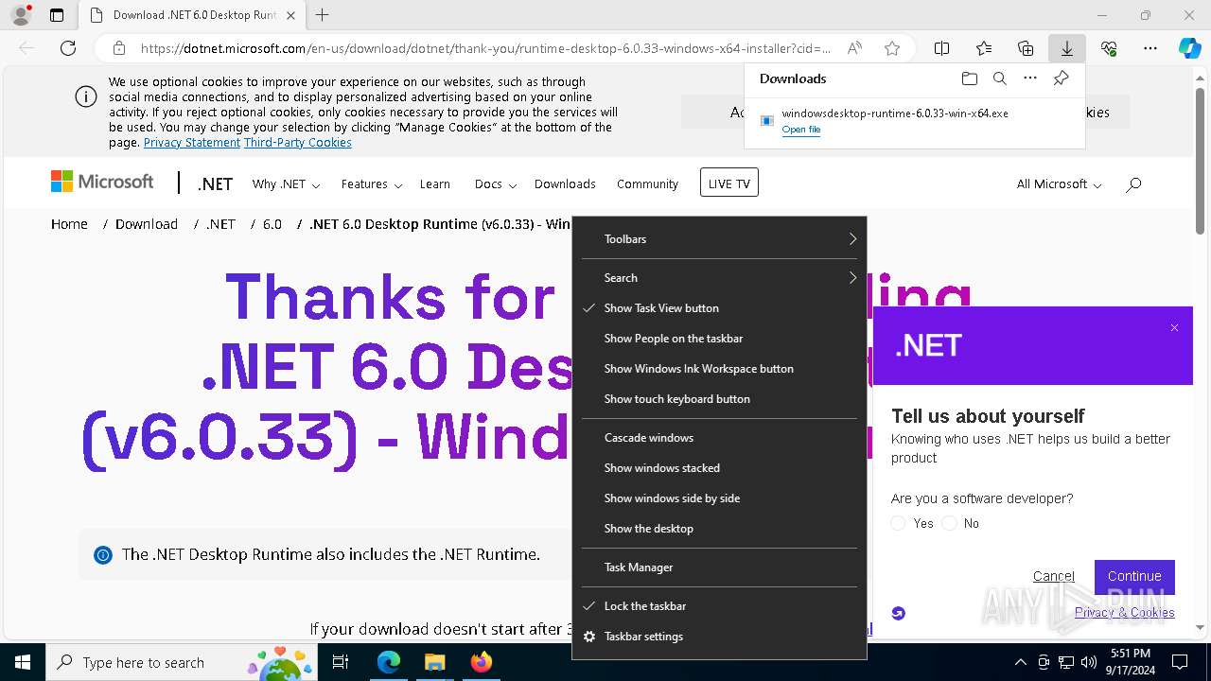Open File Explorer from taskbar
The height and width of the screenshot is (681, 1211).
pyautogui.click(x=434, y=662)
